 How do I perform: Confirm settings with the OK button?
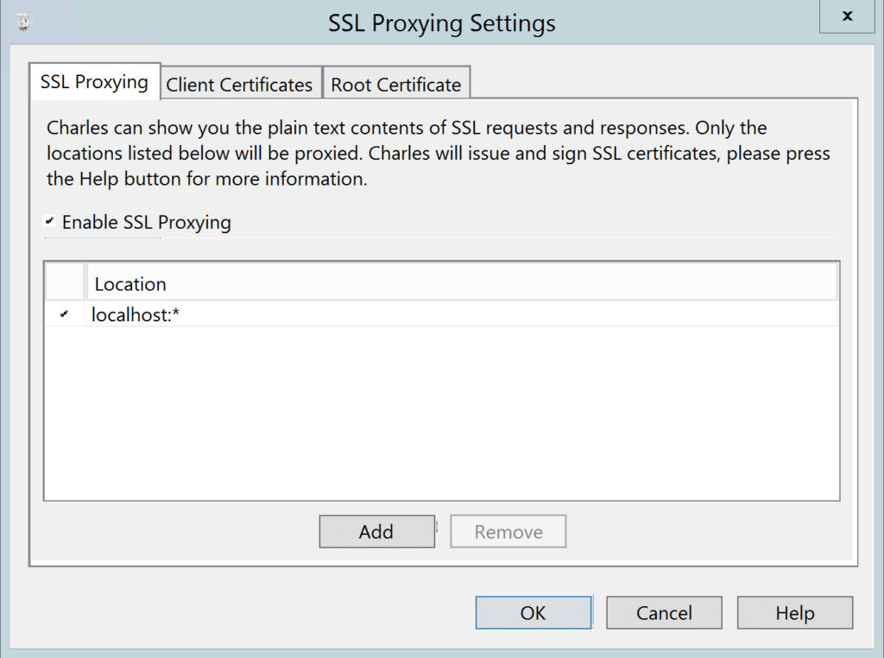click(534, 612)
